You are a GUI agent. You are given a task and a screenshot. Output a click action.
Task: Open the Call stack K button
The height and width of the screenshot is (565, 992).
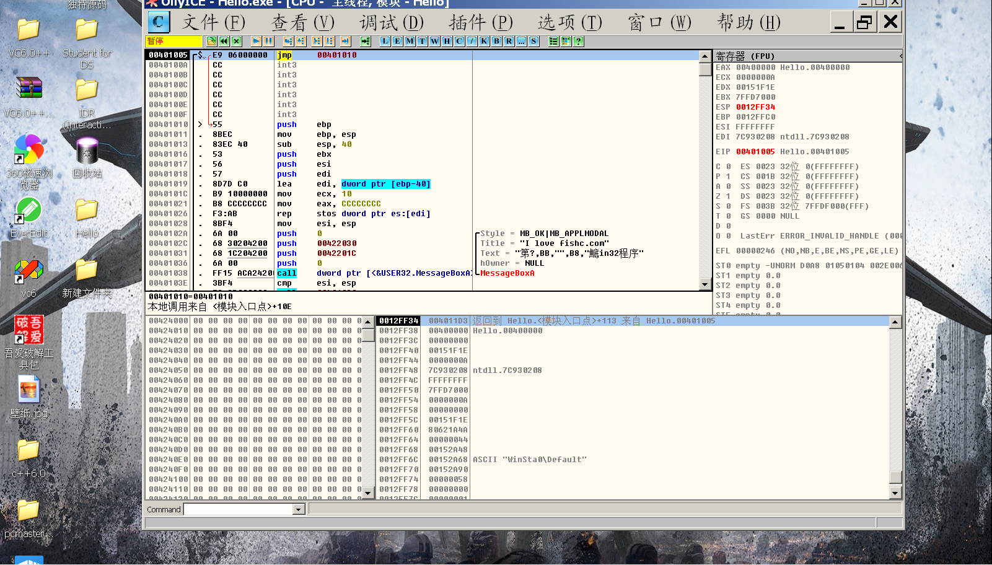(x=484, y=42)
